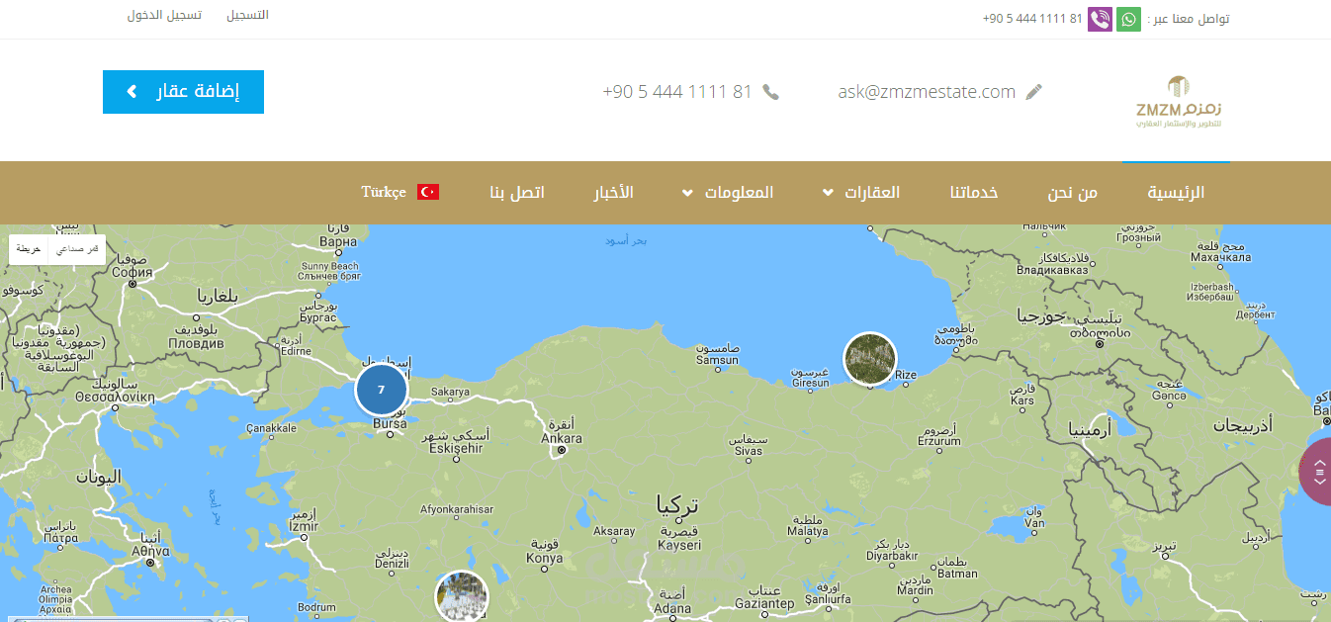The height and width of the screenshot is (622, 1331).
Task: Click header phone number +90 5 444 1111 81
Action: click(x=677, y=92)
